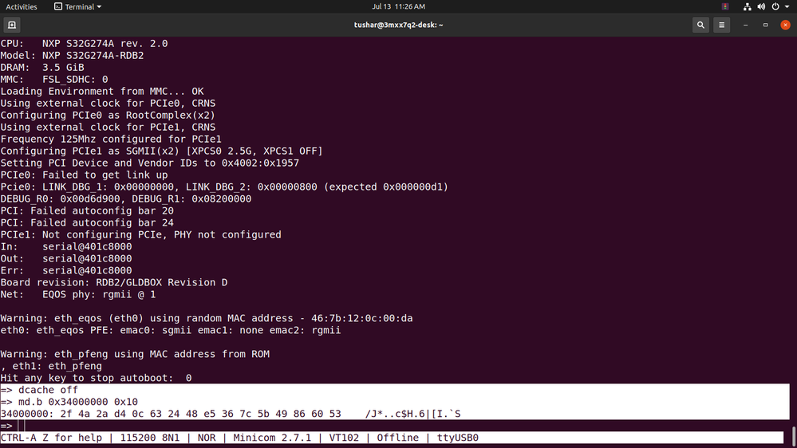
Task: Click the network status icon
Action: (747, 6)
